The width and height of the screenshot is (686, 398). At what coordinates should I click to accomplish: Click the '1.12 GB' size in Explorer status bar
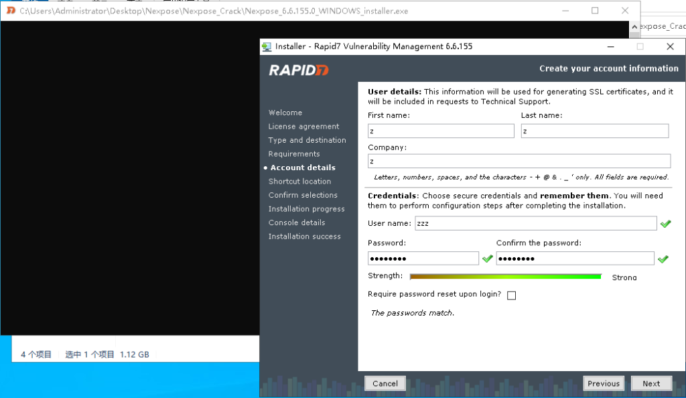[134, 354]
